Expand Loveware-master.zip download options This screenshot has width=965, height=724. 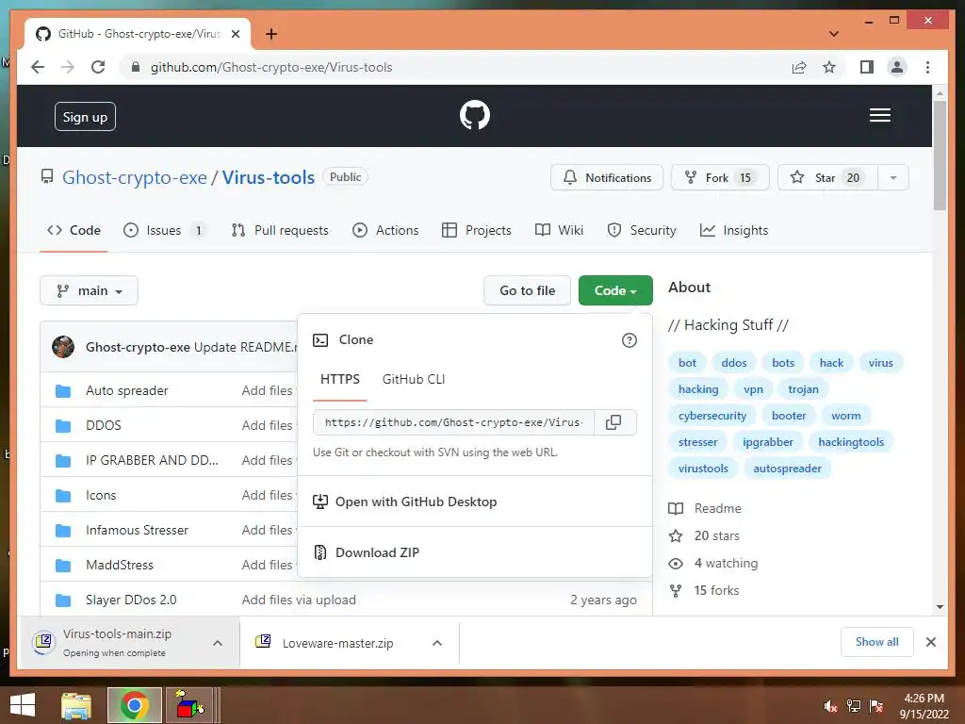[x=437, y=643]
